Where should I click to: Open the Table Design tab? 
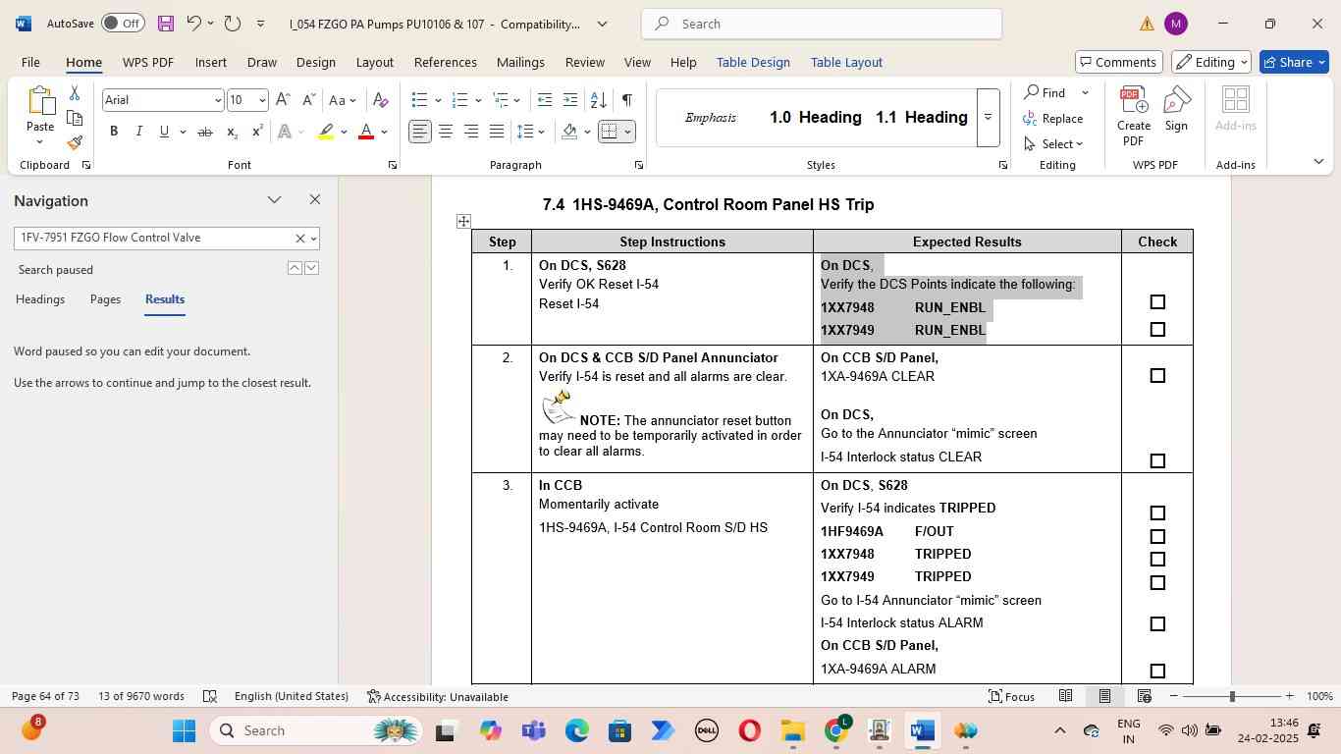pos(753,62)
